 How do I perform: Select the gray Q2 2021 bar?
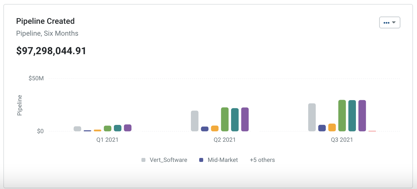[x=195, y=121]
